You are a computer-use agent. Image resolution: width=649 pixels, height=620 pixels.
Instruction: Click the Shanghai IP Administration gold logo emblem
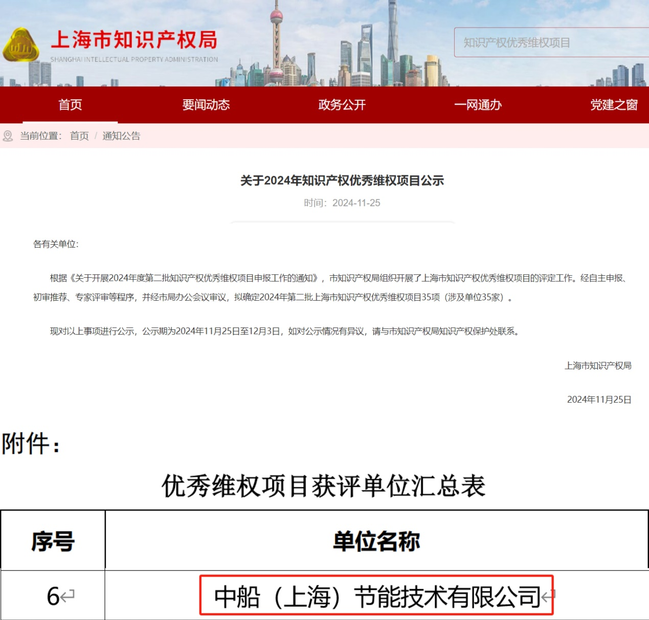21,45
